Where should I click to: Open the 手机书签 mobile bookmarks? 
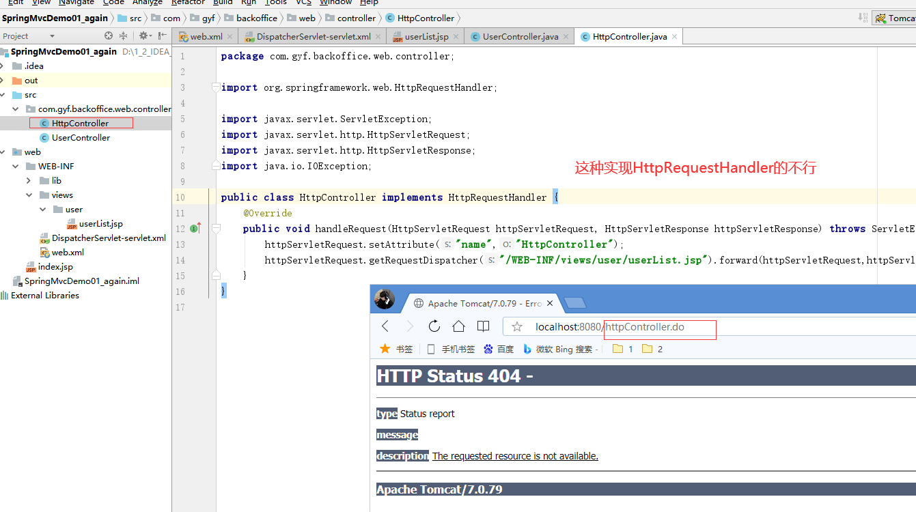(451, 349)
